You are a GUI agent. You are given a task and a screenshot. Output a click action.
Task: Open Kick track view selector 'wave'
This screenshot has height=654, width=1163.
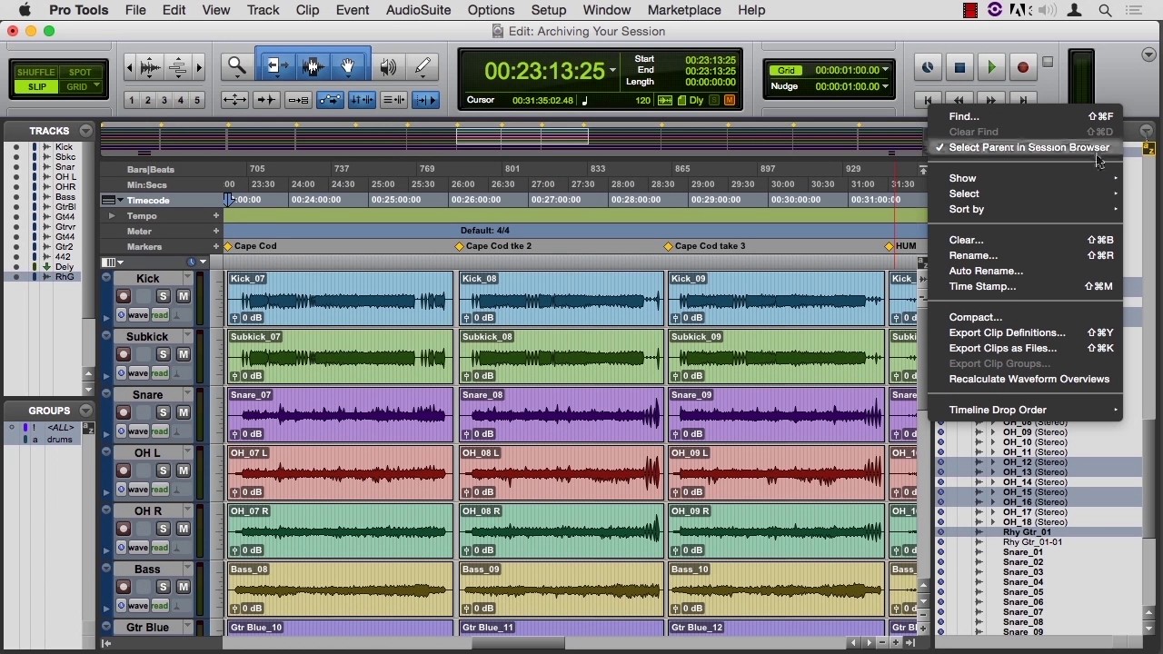point(138,315)
